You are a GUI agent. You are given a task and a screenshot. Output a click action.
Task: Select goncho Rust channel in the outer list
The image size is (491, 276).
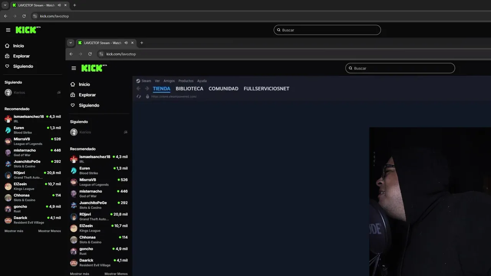pyautogui.click(x=33, y=209)
